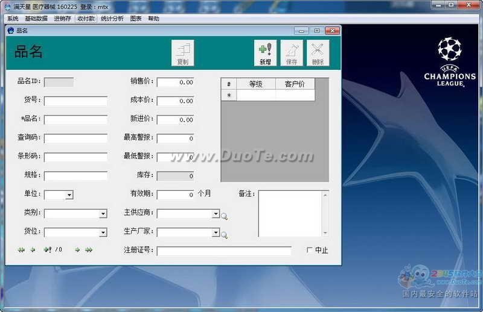Expand the 类别 dropdown
The height and width of the screenshot is (312, 483).
point(103,214)
